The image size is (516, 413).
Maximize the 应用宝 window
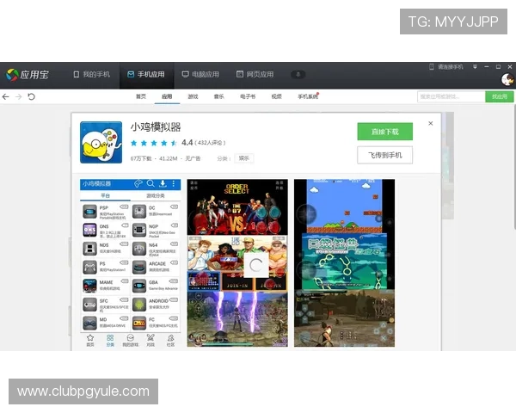498,67
